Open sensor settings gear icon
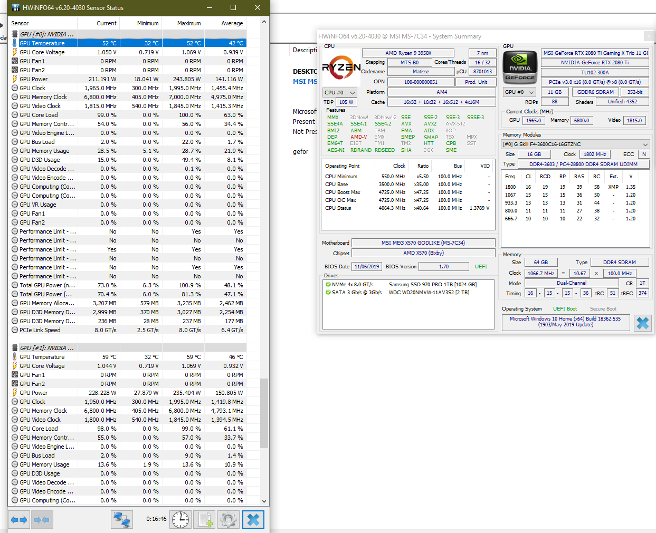The image size is (656, 533). tap(229, 520)
